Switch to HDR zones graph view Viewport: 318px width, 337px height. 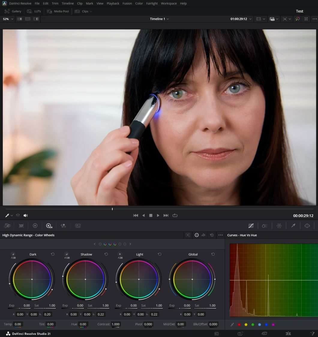(x=203, y=235)
